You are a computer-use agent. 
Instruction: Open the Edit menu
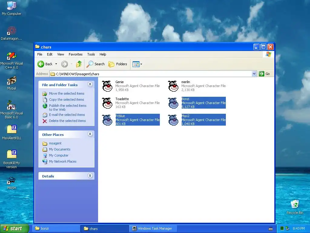pyautogui.click(x=50, y=54)
